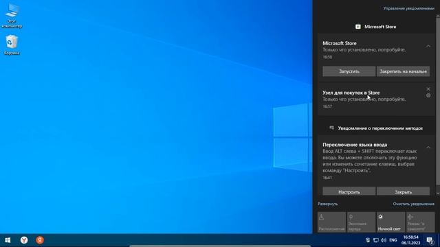This screenshot has height=247, width=440.
Task: Click the Развернуть quick actions link
Action: pos(327,204)
